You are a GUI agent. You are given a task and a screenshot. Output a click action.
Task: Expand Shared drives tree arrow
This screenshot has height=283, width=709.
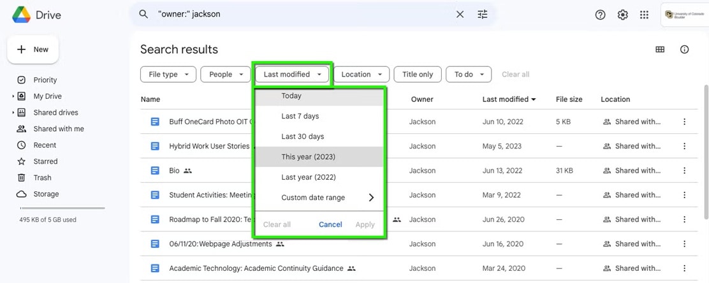click(x=13, y=113)
